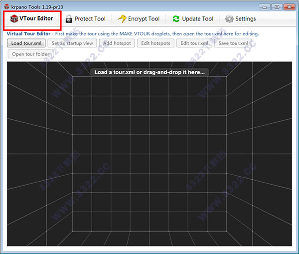This screenshot has width=299, height=254.
Task: Click Set as startup view button
Action: click(x=72, y=43)
